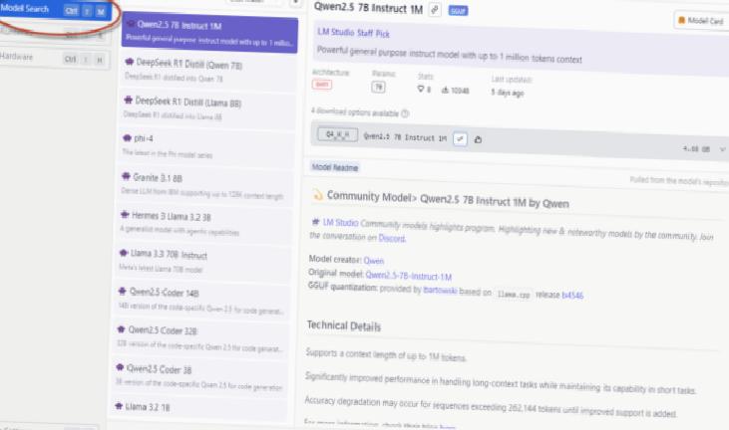Switch to the Model Readme tab
The height and width of the screenshot is (430, 729).
point(335,167)
